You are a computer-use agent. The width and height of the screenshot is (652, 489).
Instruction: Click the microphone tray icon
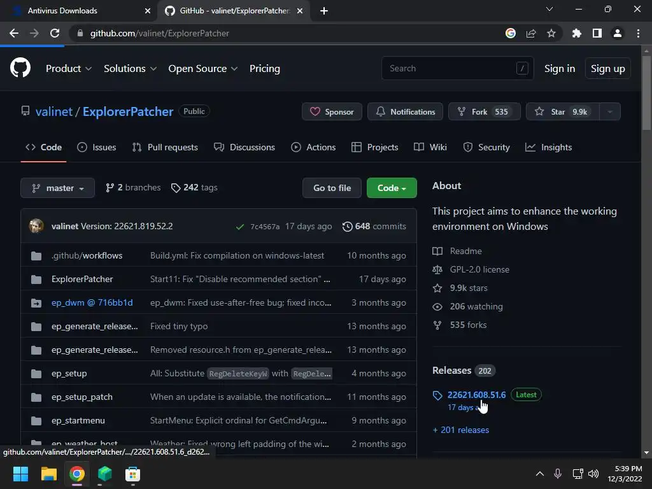[x=558, y=474]
